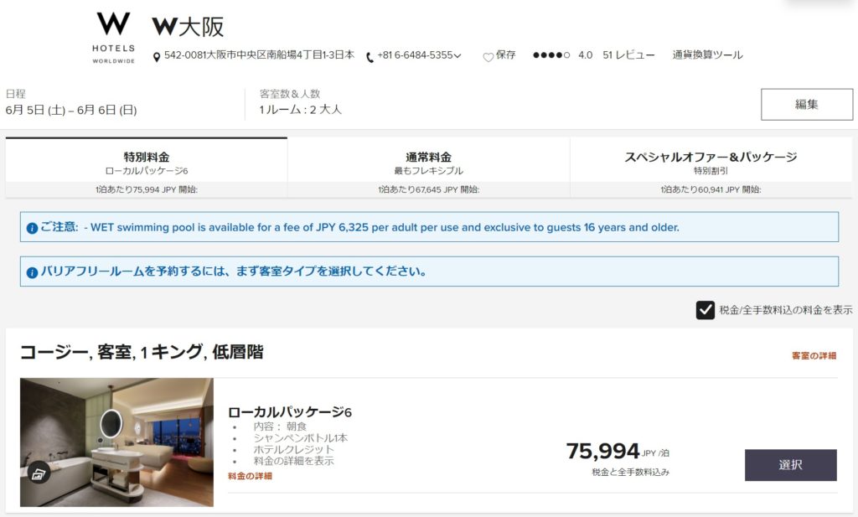Click the map pin address icon
This screenshot has width=858, height=517.
[157, 57]
